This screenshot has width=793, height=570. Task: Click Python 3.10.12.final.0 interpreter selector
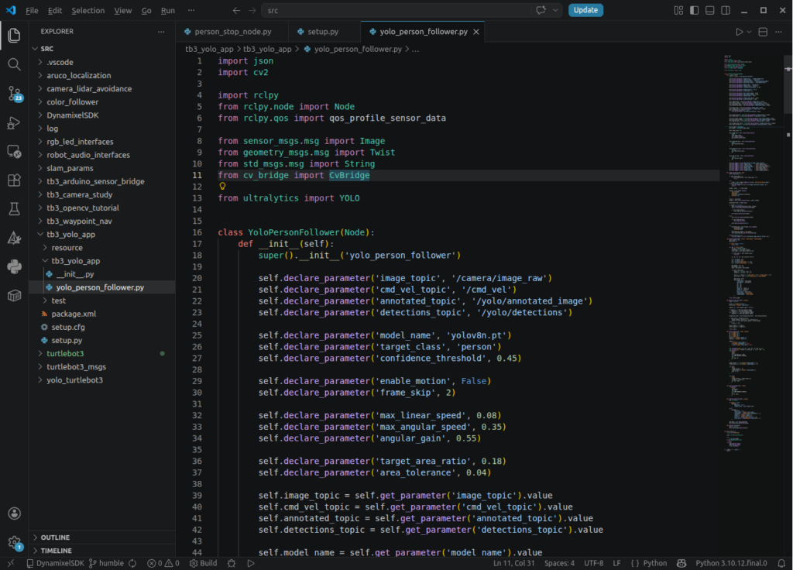point(731,563)
